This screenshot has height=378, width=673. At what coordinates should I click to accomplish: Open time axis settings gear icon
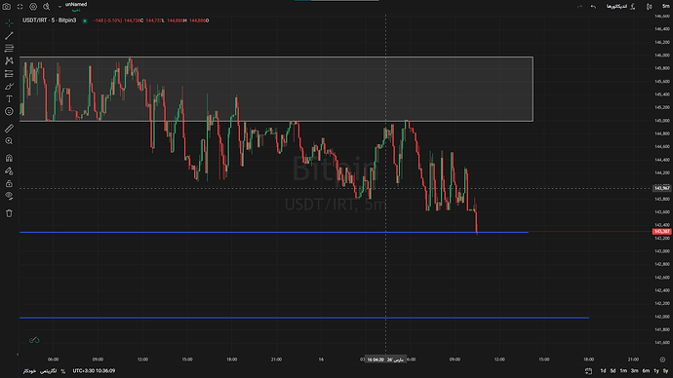pos(662,359)
